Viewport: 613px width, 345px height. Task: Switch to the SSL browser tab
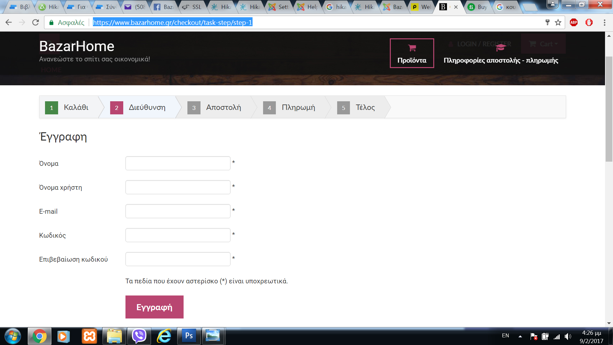coord(193,7)
